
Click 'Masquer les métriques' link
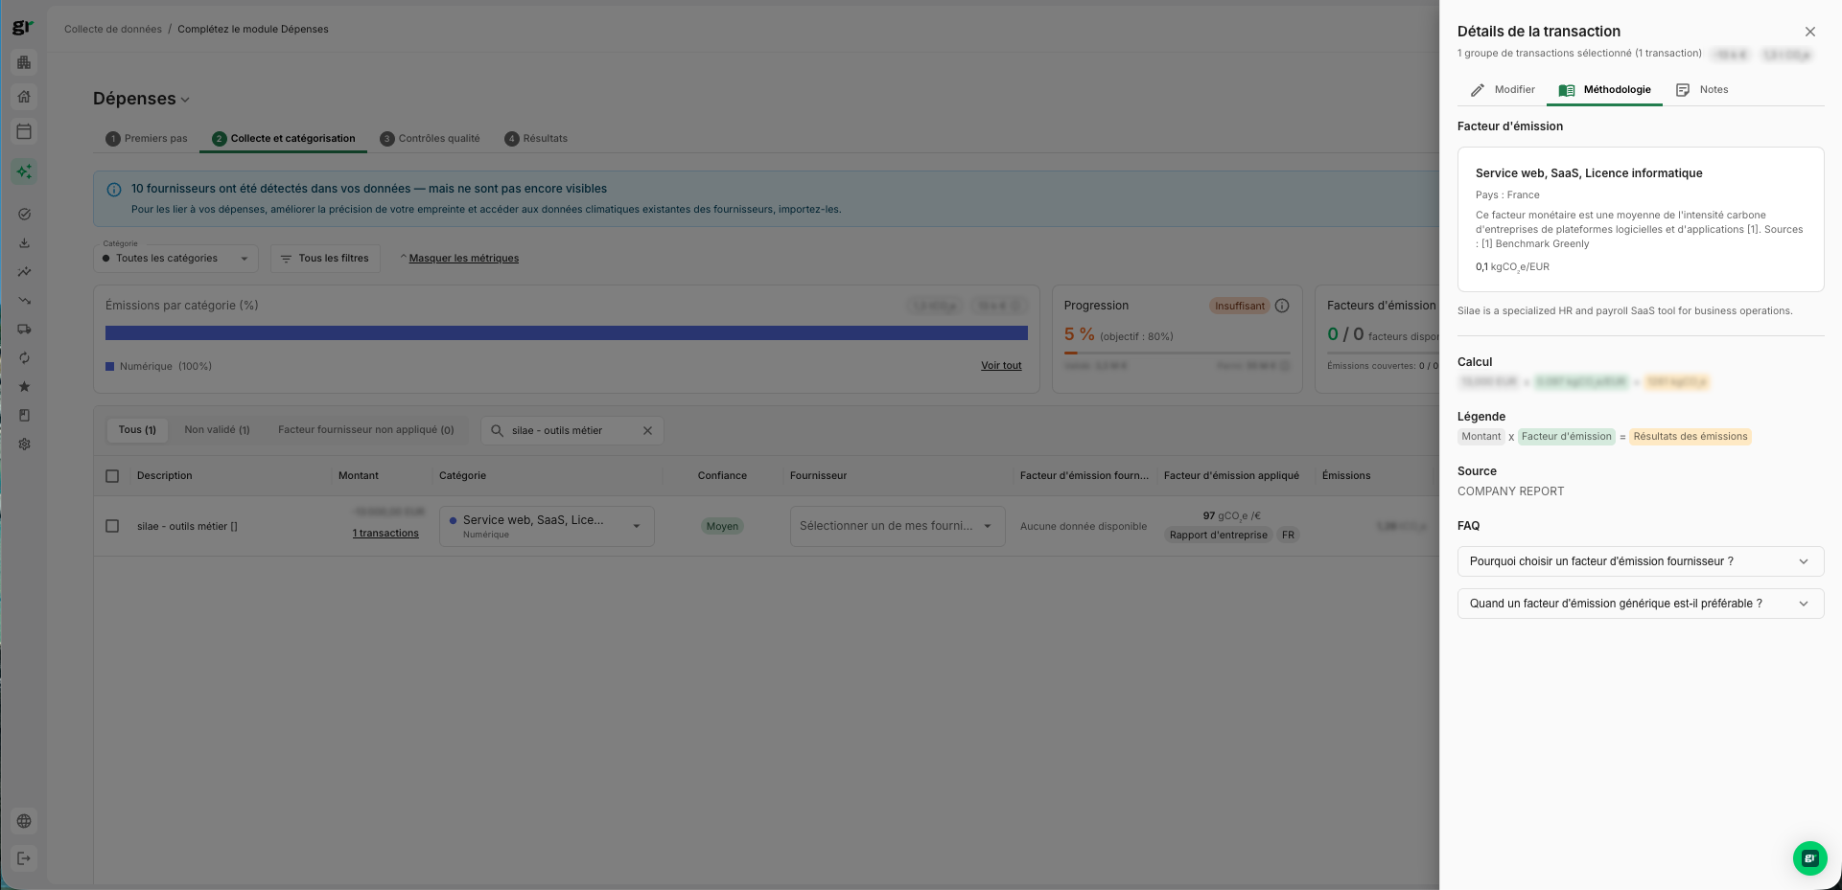point(463,259)
